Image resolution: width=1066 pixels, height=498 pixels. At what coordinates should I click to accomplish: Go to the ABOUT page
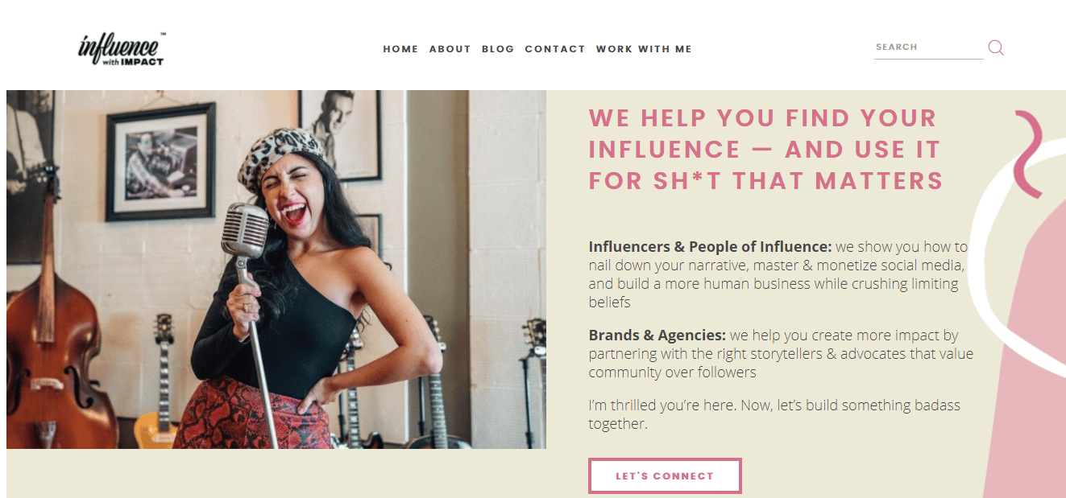point(450,49)
